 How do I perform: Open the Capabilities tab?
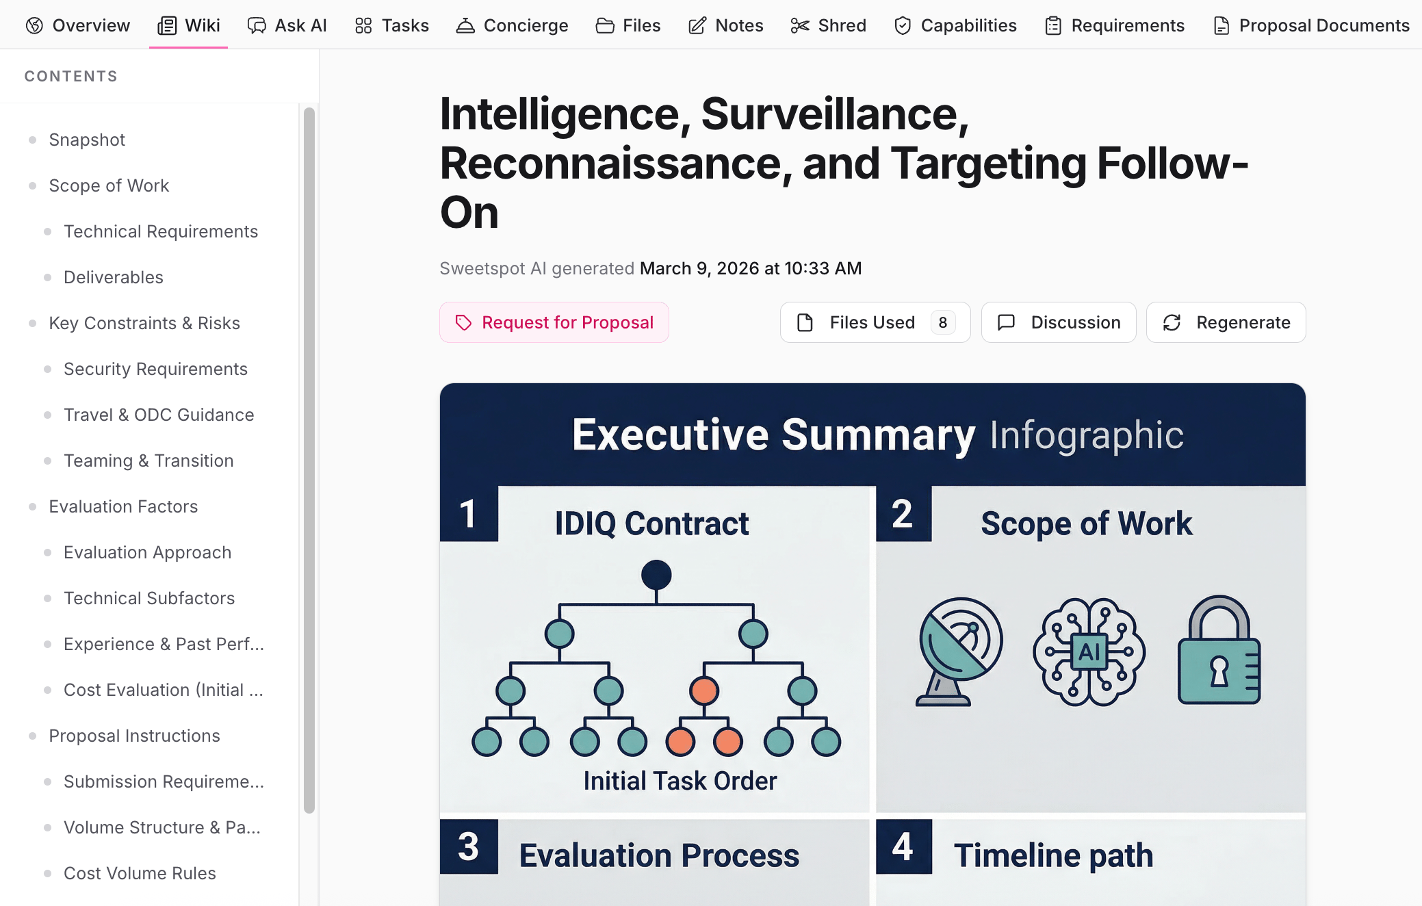[x=955, y=25]
